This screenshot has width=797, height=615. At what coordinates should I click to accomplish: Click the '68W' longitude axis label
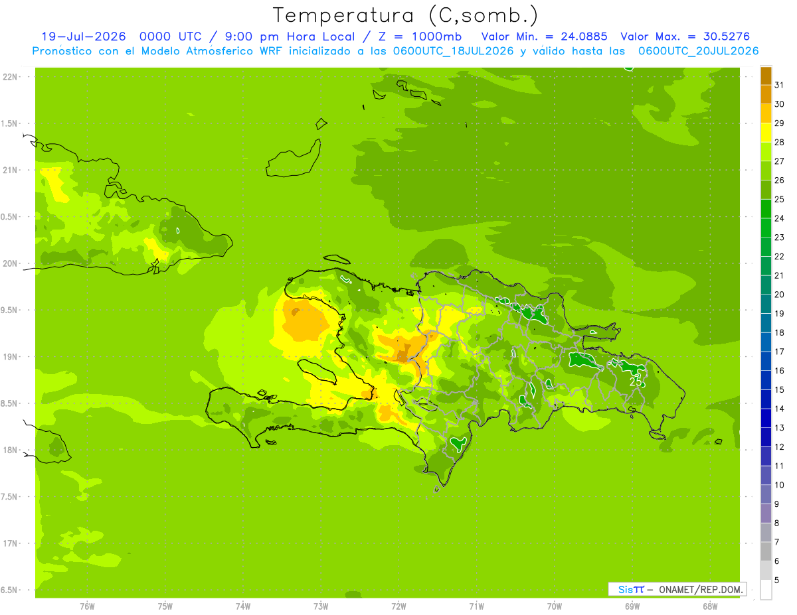tap(710, 606)
